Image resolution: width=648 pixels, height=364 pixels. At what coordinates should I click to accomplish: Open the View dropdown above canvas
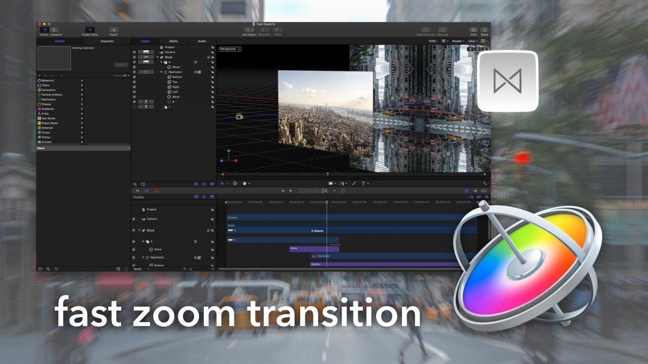pos(473,41)
